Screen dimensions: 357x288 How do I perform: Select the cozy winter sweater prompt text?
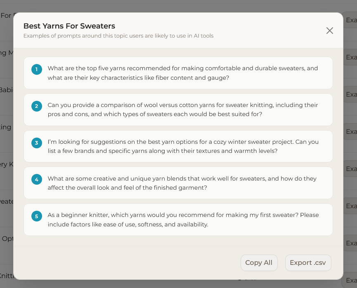(183, 147)
